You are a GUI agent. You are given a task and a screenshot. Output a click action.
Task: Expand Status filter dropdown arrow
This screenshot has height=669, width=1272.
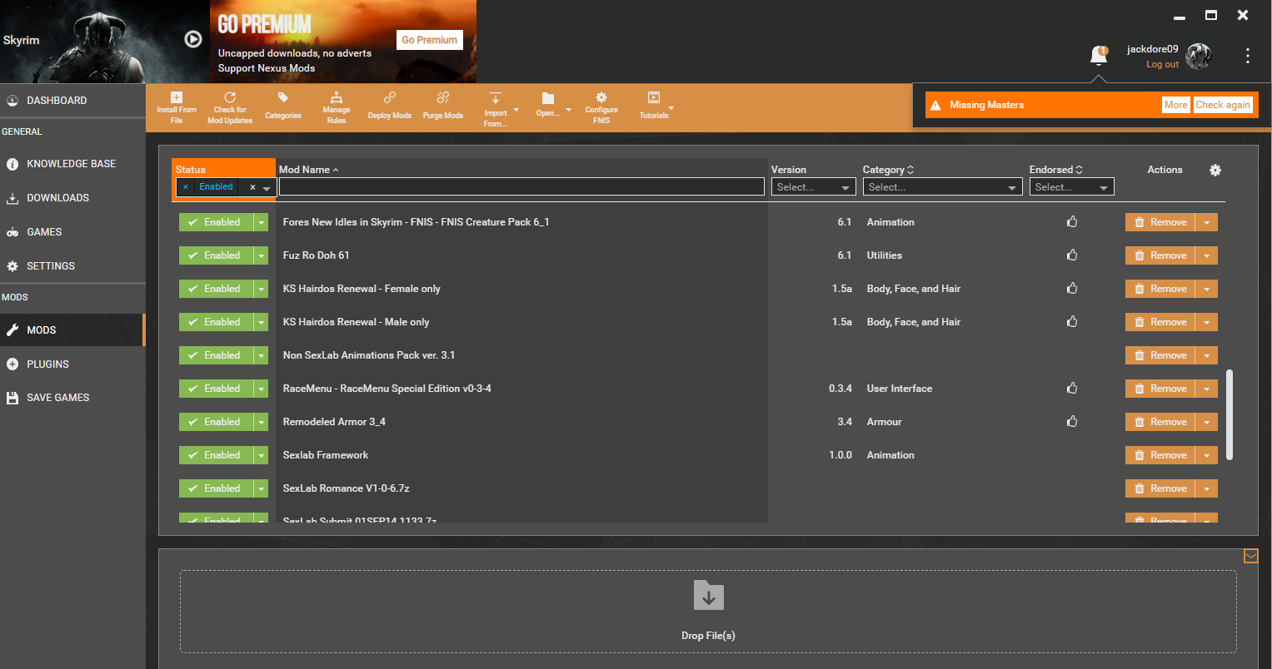(x=267, y=188)
